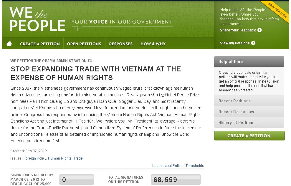Viewport: 291px width, 186px height.
Task: Select How & Why in navigation
Action: pyautogui.click(x=153, y=44)
